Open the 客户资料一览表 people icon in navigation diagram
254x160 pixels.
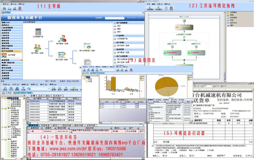[37, 48]
